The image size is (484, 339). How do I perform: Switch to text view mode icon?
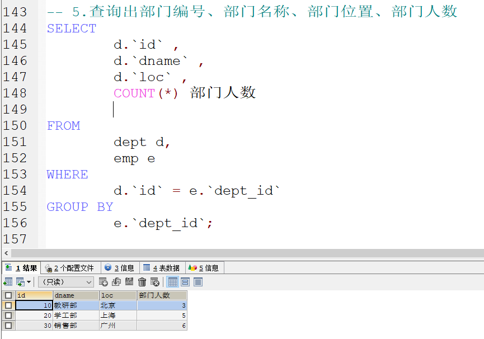click(198, 281)
